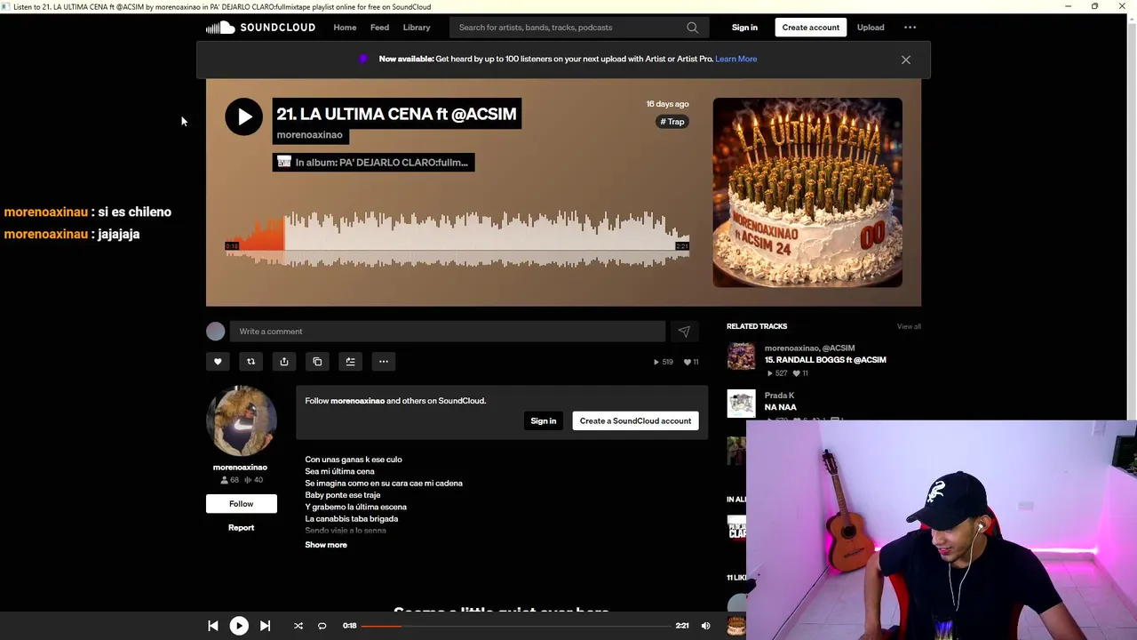Screen dimensions: 1137x640
Task: View all related tracks
Action: tap(909, 326)
